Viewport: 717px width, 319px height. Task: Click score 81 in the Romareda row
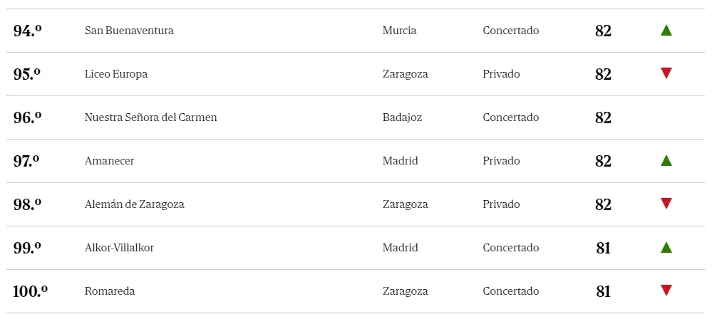[603, 291]
